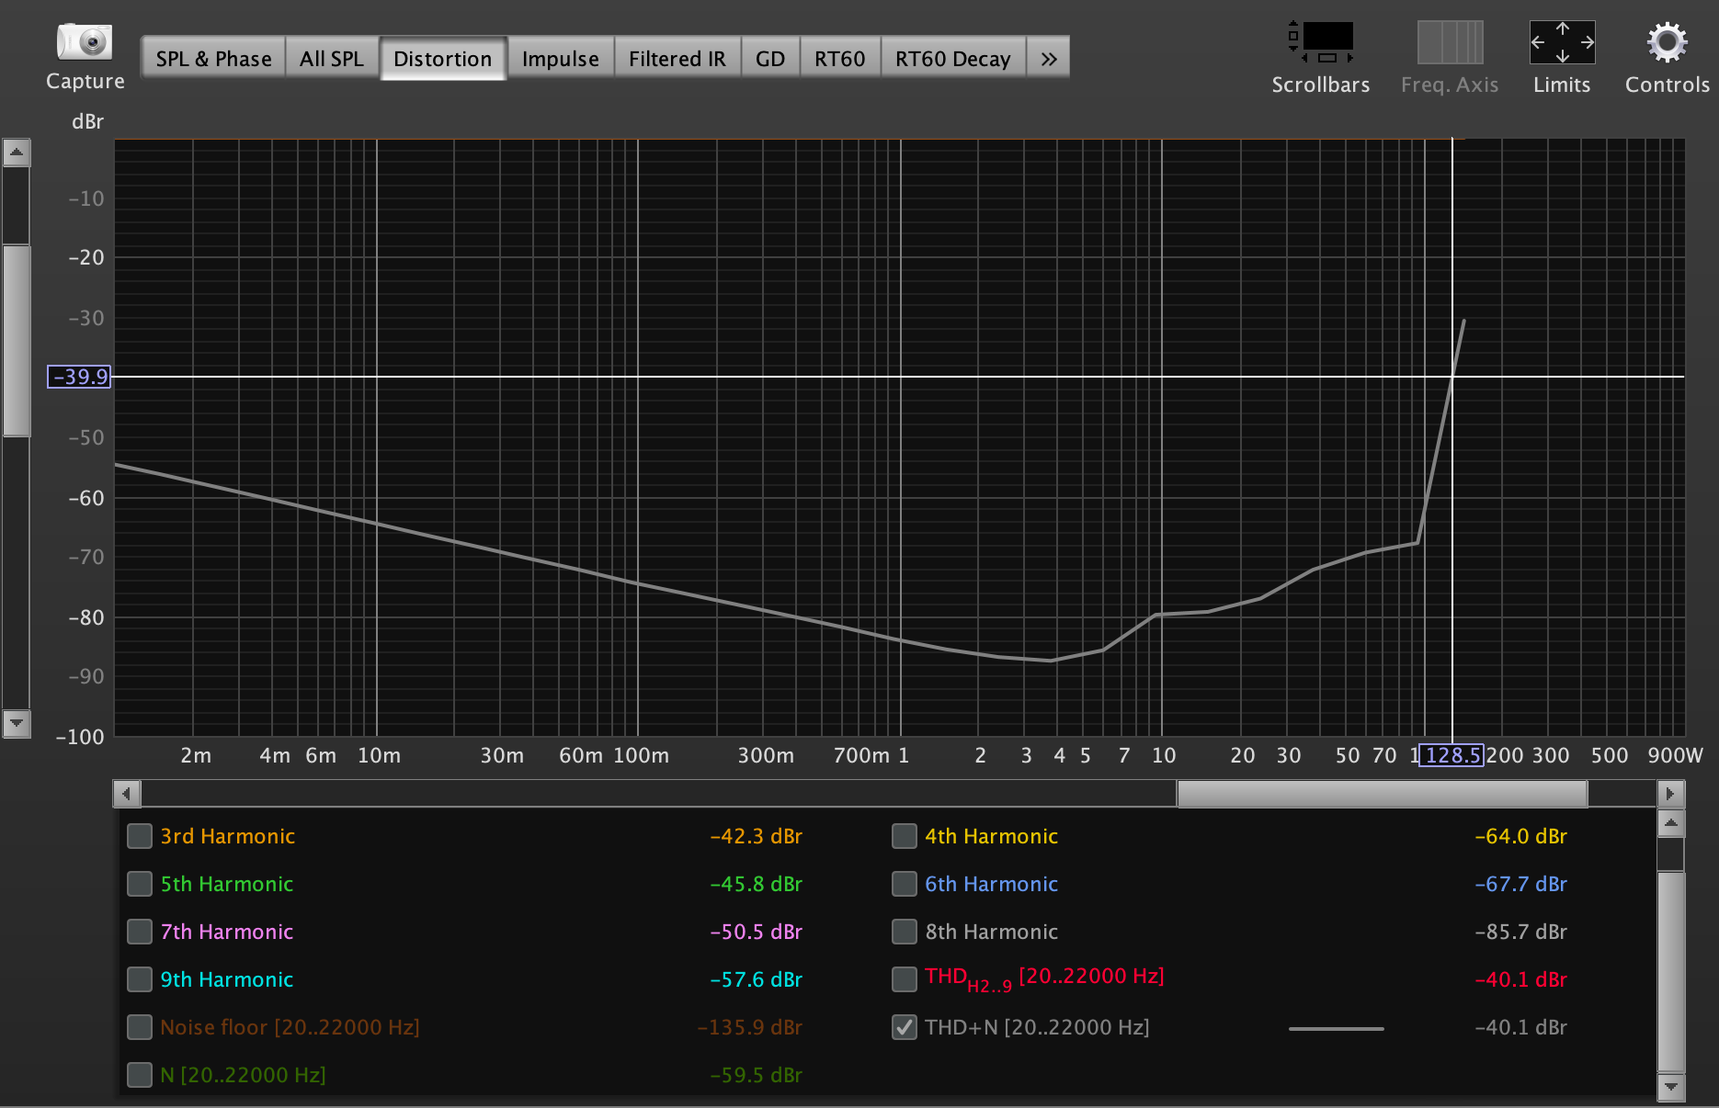Click the legend panel scroll-down arrow
The image size is (1719, 1108).
(1671, 1087)
